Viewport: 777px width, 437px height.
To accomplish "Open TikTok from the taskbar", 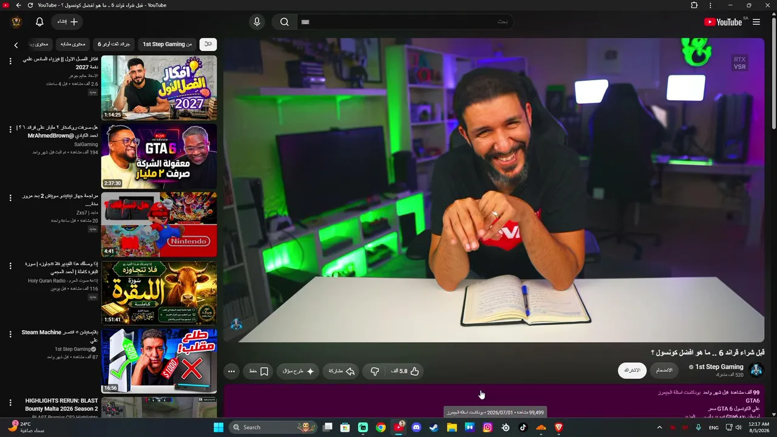I will pyautogui.click(x=523, y=427).
